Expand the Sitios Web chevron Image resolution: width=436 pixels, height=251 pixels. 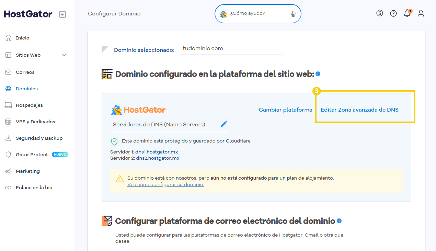coord(64,55)
